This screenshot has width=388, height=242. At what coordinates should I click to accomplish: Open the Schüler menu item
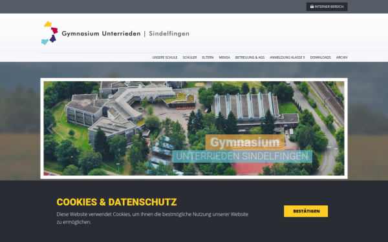(189, 57)
